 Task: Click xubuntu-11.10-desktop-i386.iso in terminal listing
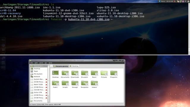(x=121, y=16)
